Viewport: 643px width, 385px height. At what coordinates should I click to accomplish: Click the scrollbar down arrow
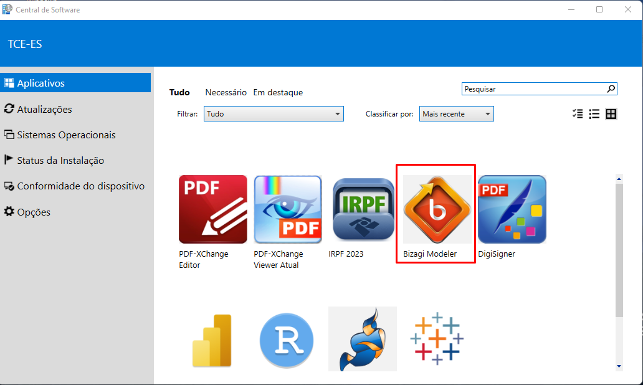click(619, 366)
